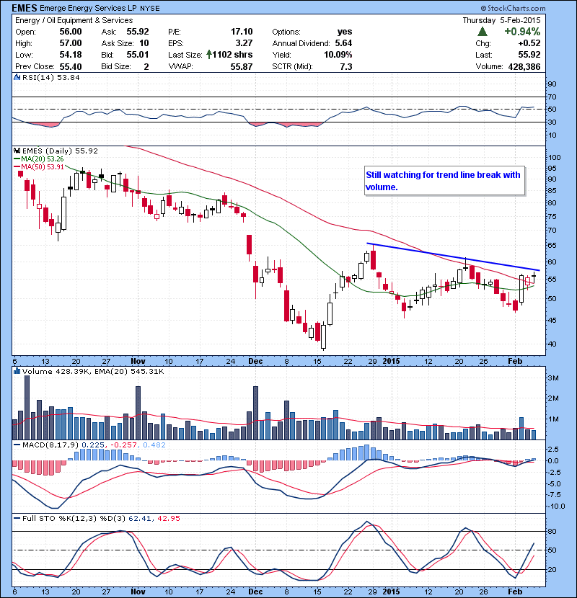Click the Chg value +0.52
Image resolution: width=577 pixels, height=598 pixels.
click(x=529, y=43)
